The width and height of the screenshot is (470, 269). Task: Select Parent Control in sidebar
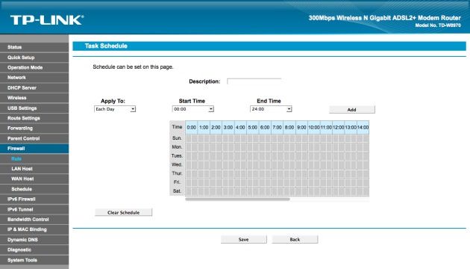point(34,138)
